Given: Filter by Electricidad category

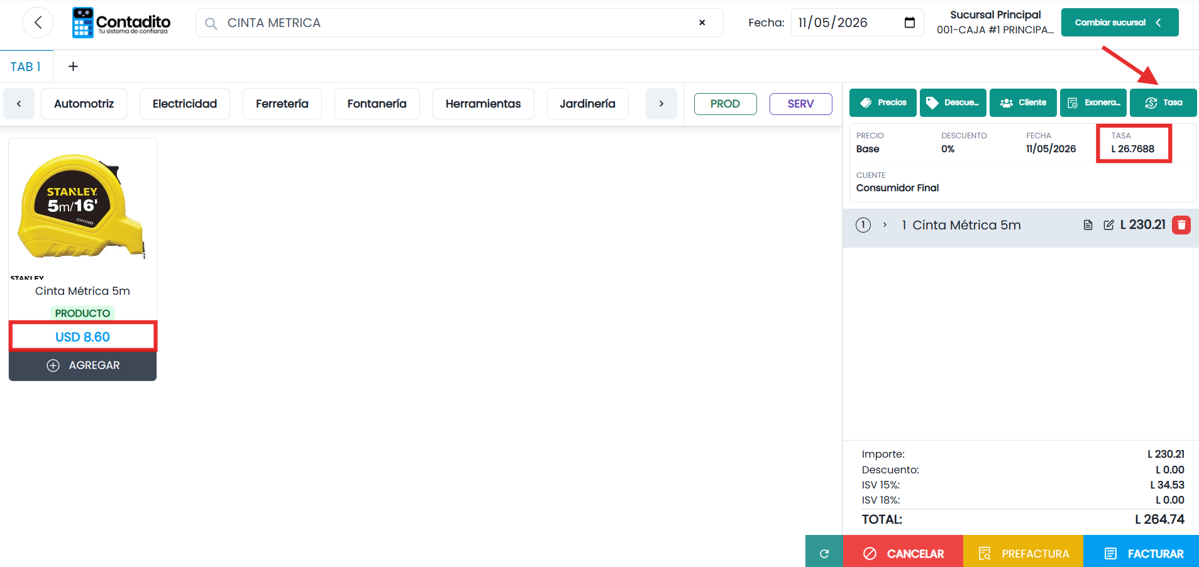Looking at the screenshot, I should pos(185,104).
